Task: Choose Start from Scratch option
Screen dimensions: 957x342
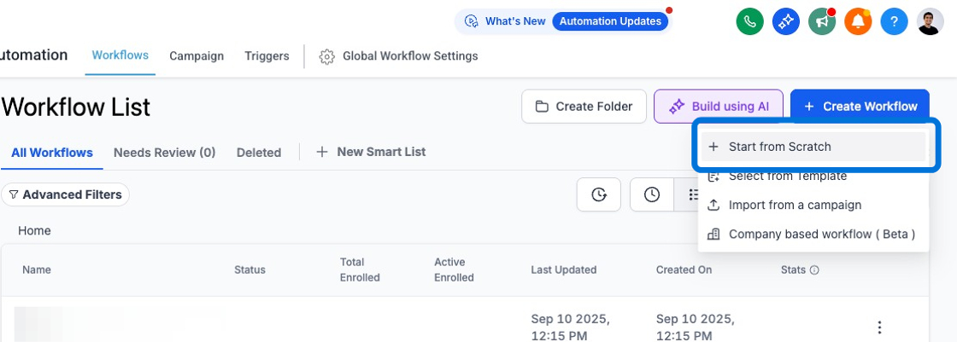Action: 813,147
